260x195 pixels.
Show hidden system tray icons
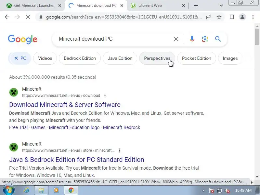[x=203, y=190]
